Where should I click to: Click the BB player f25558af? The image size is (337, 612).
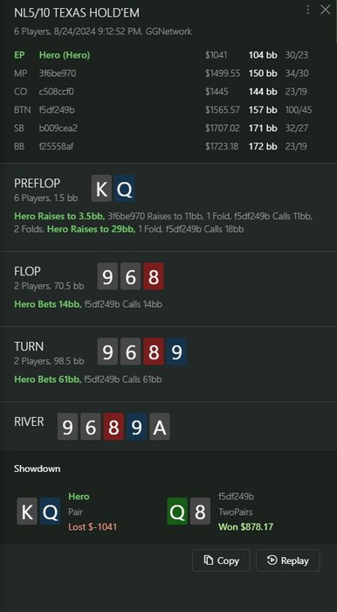(x=163, y=146)
